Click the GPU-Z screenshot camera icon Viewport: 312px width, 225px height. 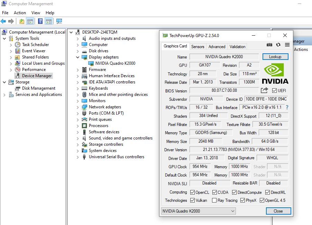click(269, 45)
